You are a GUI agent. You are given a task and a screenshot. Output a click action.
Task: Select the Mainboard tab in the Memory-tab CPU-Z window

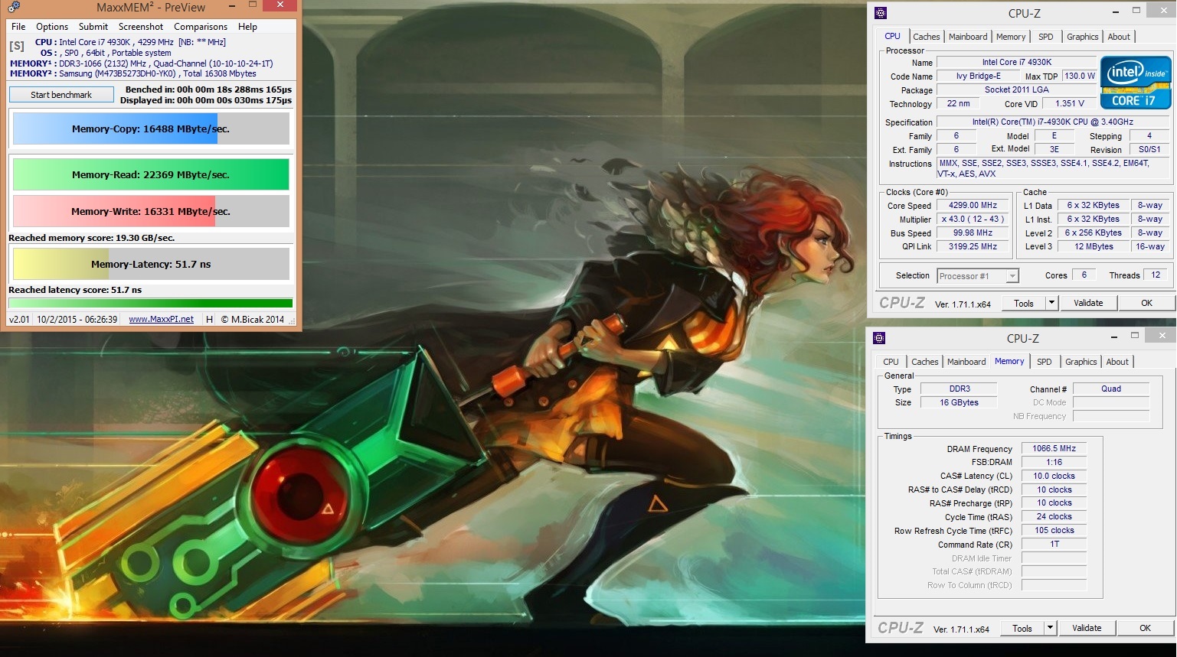point(966,362)
